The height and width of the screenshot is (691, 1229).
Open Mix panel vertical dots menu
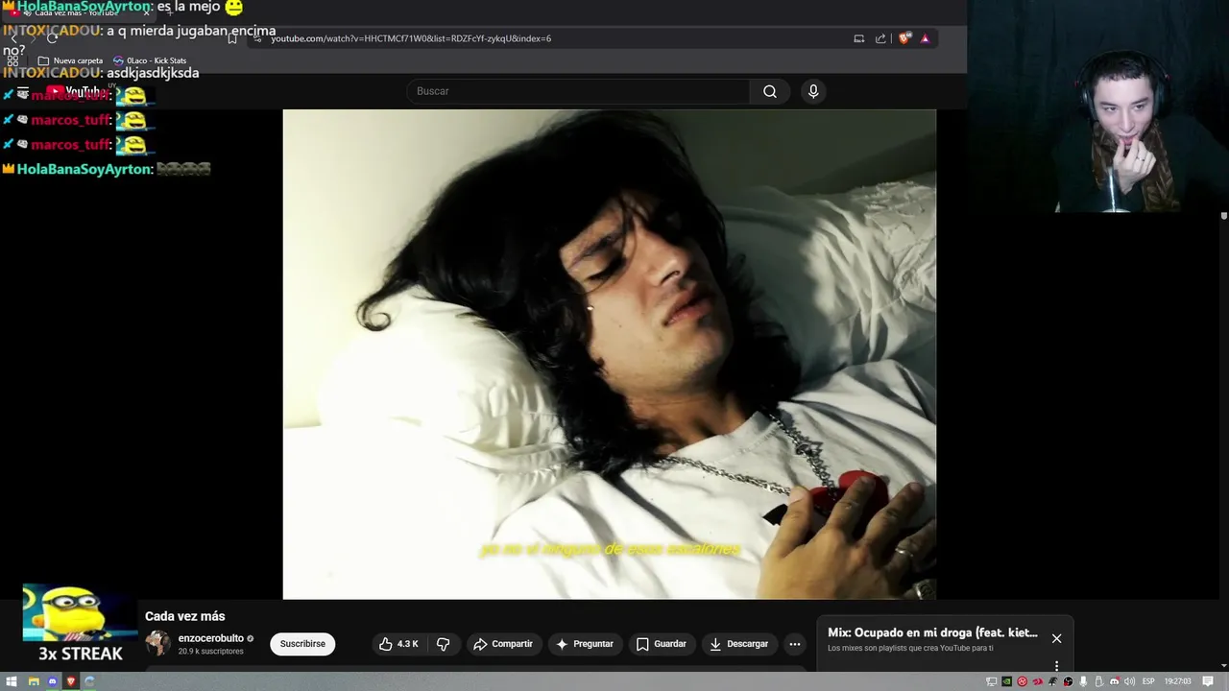click(1056, 666)
